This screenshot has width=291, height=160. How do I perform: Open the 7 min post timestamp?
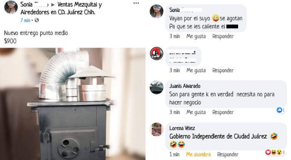coord(25,20)
